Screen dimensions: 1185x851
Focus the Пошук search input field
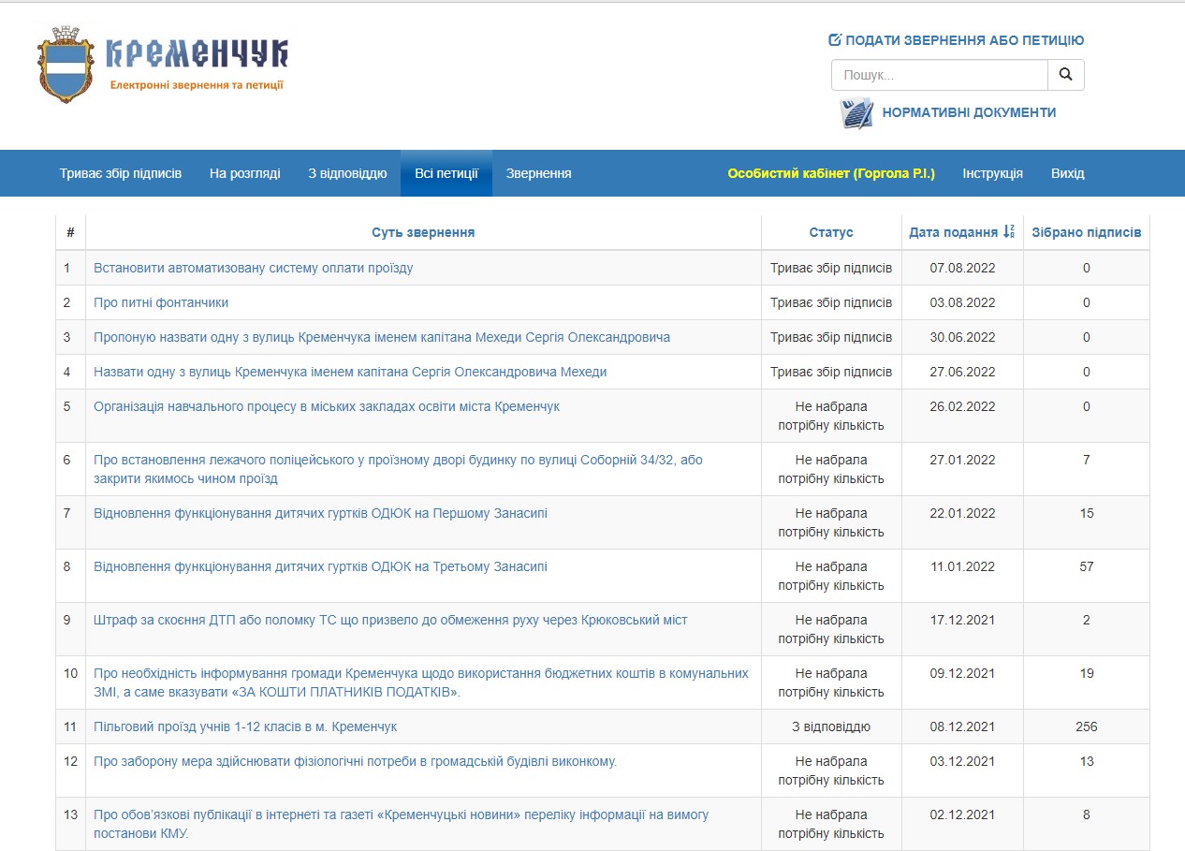point(939,75)
